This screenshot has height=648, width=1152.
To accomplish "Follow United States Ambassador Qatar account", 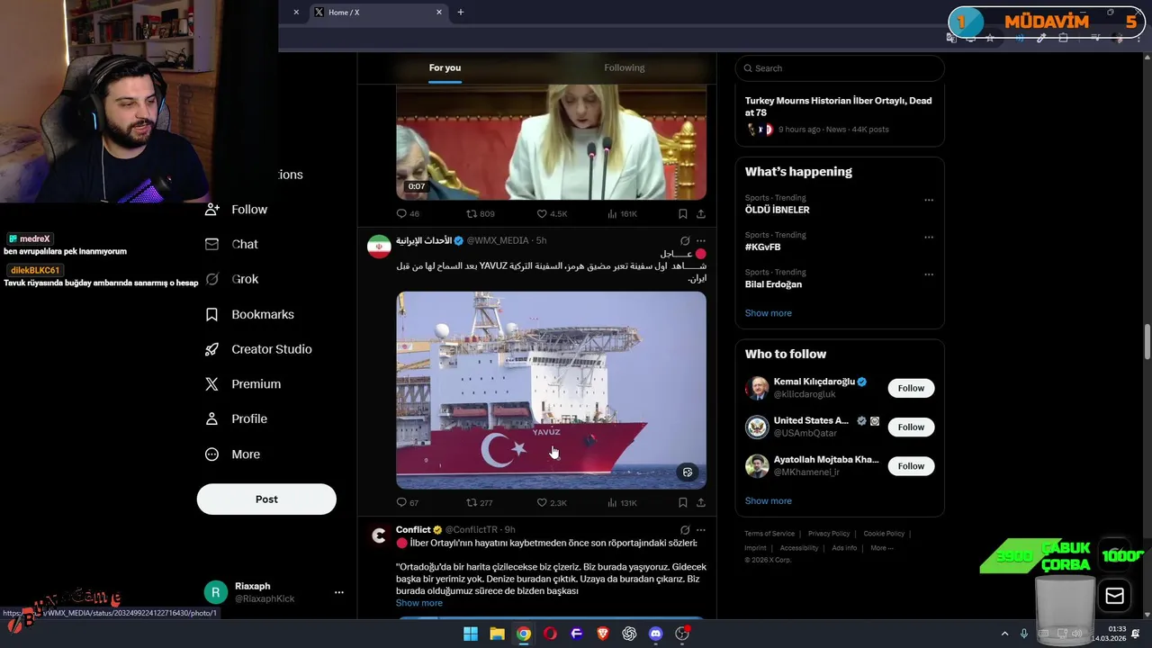I will [x=911, y=427].
